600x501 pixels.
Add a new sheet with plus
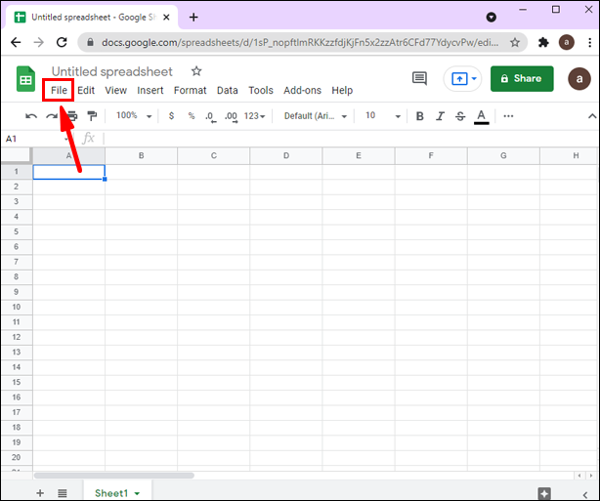(x=40, y=493)
